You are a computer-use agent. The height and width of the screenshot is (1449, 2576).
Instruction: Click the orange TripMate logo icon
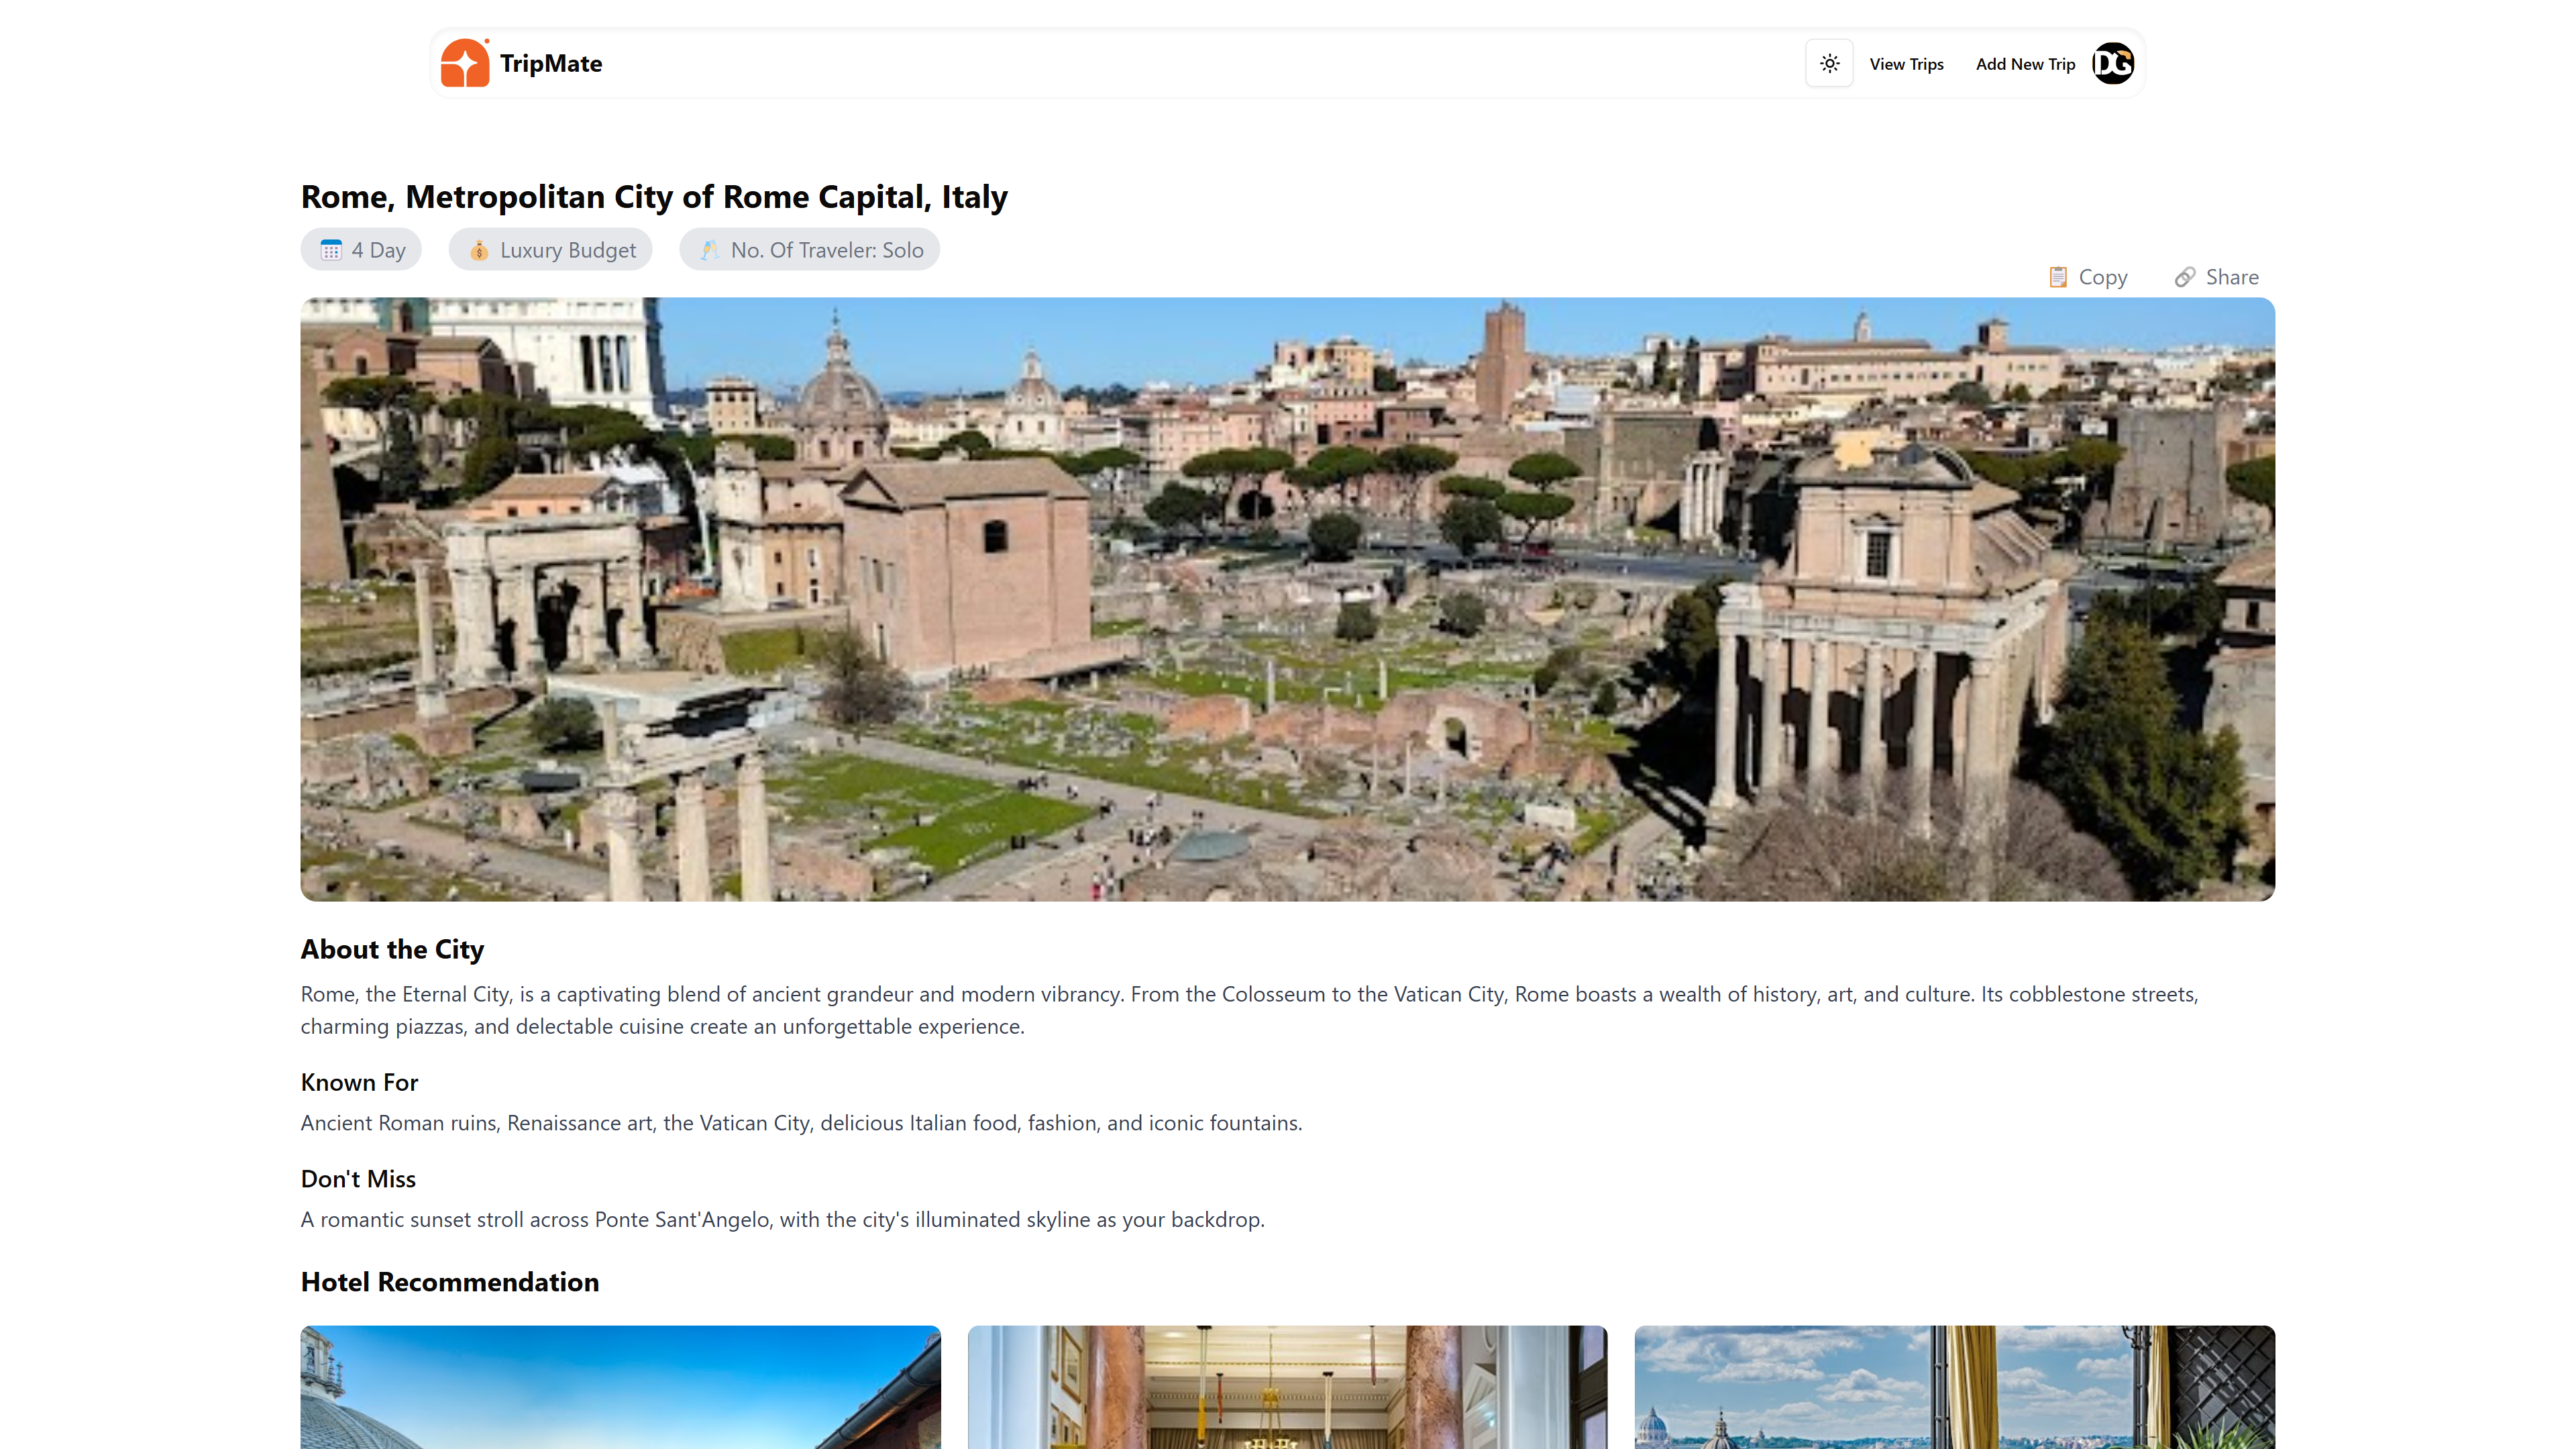(465, 63)
